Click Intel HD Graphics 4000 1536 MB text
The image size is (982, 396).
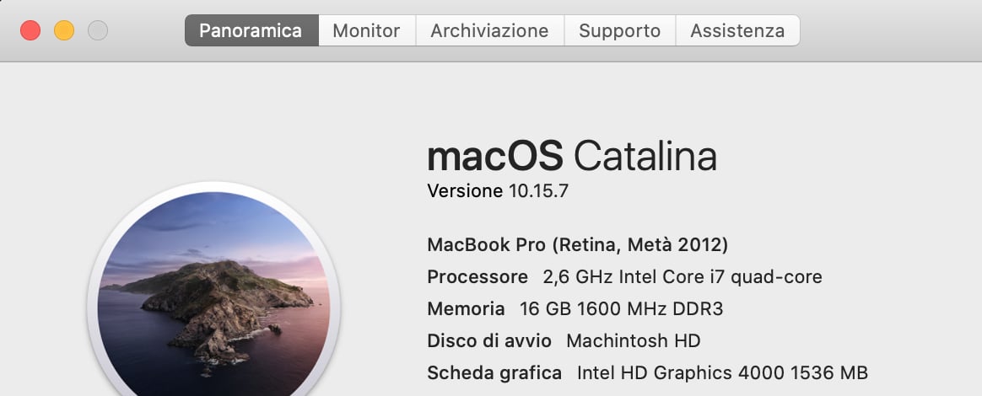723,373
